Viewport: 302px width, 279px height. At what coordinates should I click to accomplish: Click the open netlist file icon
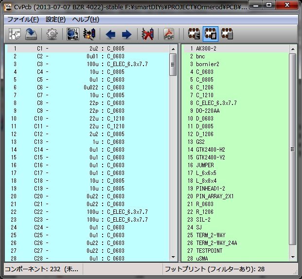(15, 34)
